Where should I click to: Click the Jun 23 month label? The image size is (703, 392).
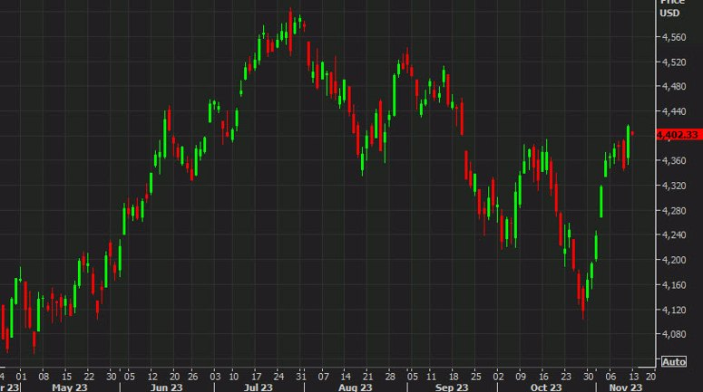165,385
